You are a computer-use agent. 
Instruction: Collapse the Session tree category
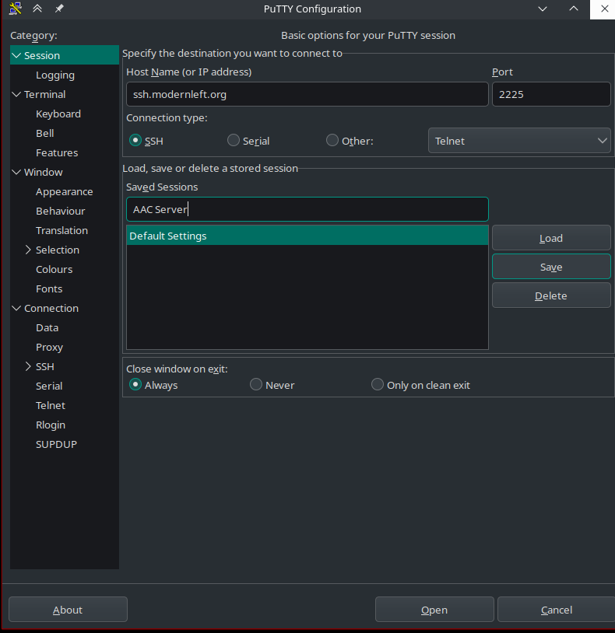(16, 55)
